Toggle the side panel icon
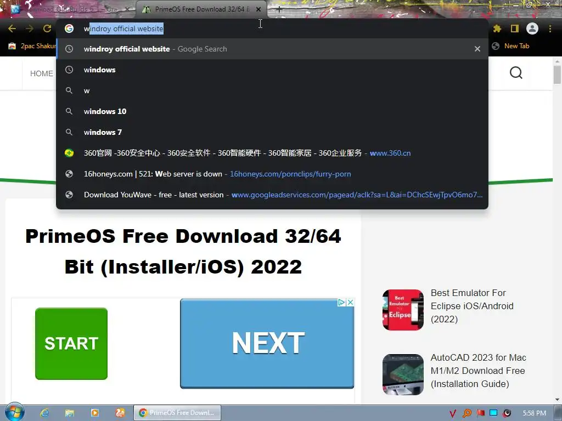This screenshot has height=421, width=562. [x=515, y=29]
